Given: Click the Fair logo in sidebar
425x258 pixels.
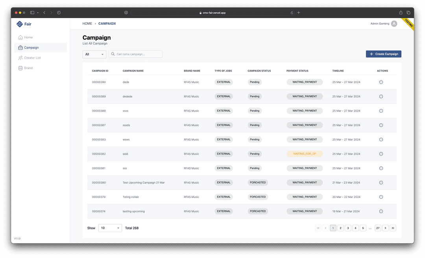Looking at the screenshot, I should pos(24,24).
